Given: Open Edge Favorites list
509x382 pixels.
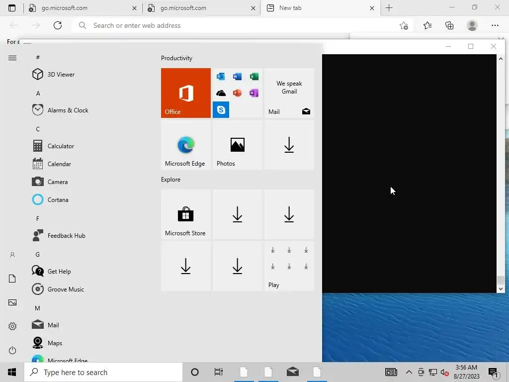Looking at the screenshot, I should coord(427,25).
